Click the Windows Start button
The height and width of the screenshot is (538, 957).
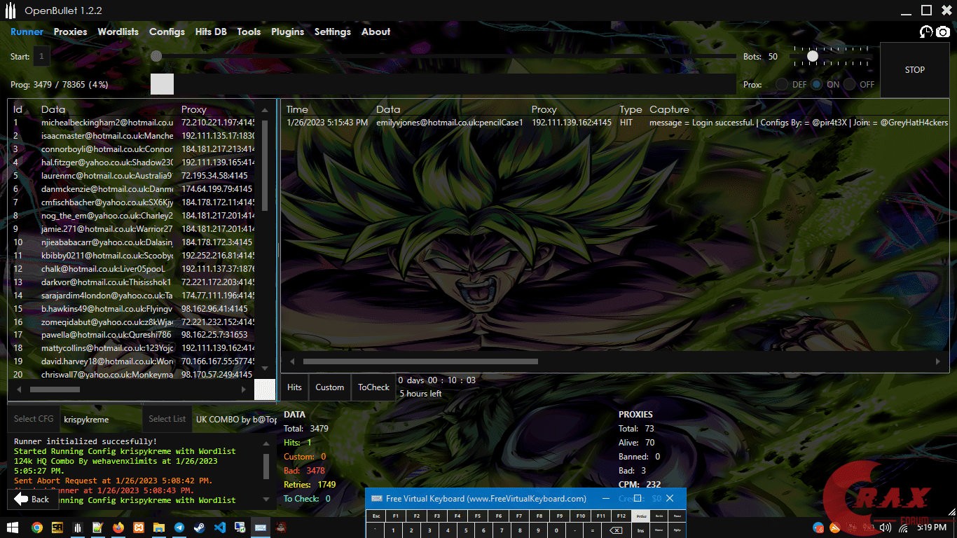[12, 527]
